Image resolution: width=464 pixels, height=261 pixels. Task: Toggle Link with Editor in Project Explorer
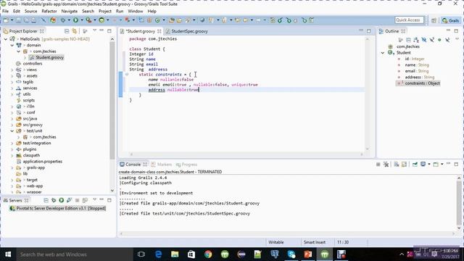click(74, 31)
